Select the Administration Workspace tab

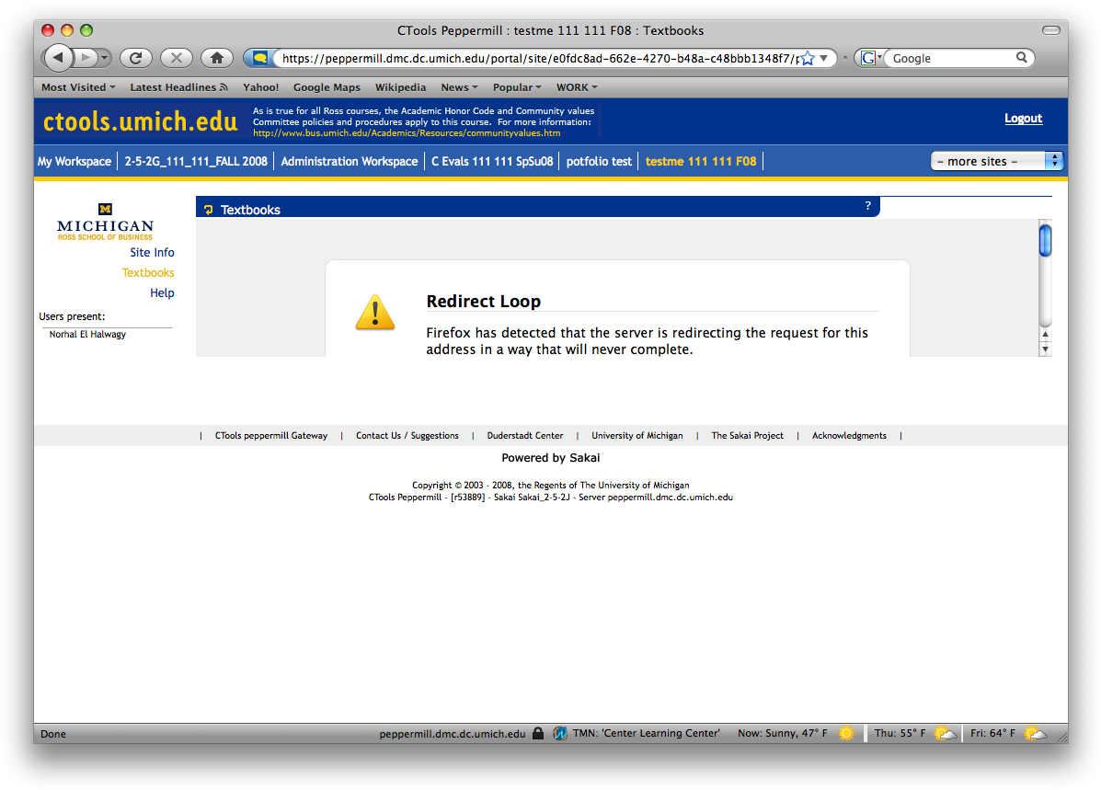coord(349,161)
